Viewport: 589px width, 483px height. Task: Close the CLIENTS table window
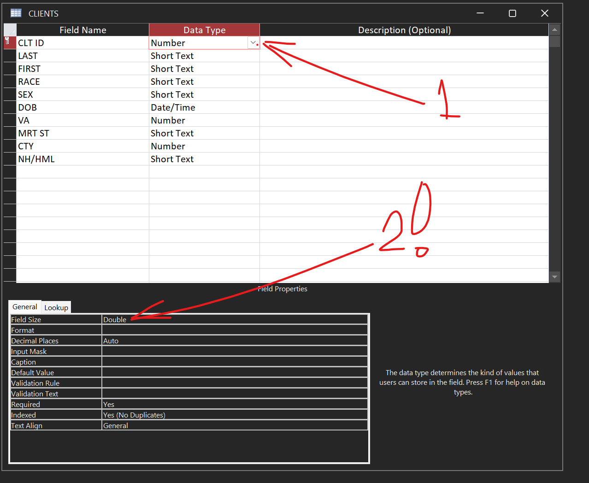coord(545,13)
